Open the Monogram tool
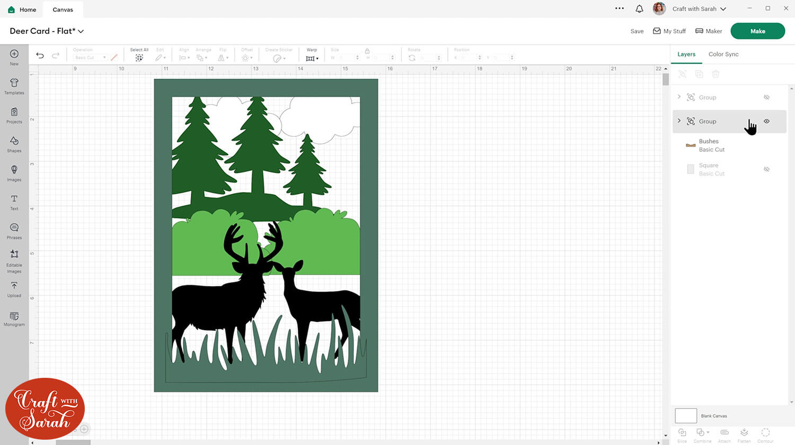Viewport: 795px width, 445px height. click(14, 319)
